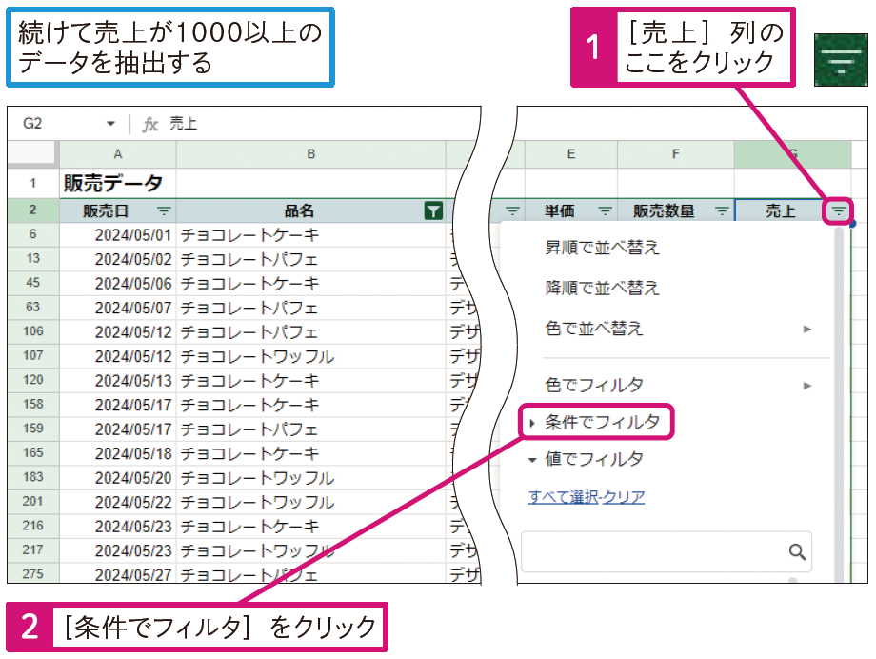Click the 販売数量 header cell text
The height and width of the screenshot is (659, 876).
click(x=664, y=210)
